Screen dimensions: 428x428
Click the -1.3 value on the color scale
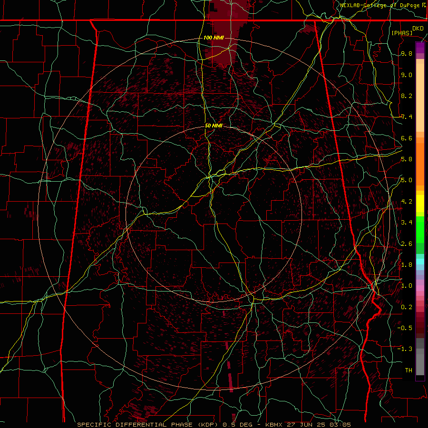point(405,349)
